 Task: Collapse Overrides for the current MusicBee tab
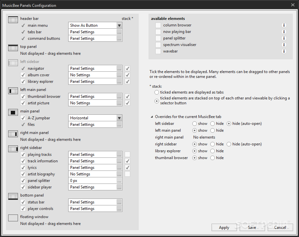click(x=152, y=117)
